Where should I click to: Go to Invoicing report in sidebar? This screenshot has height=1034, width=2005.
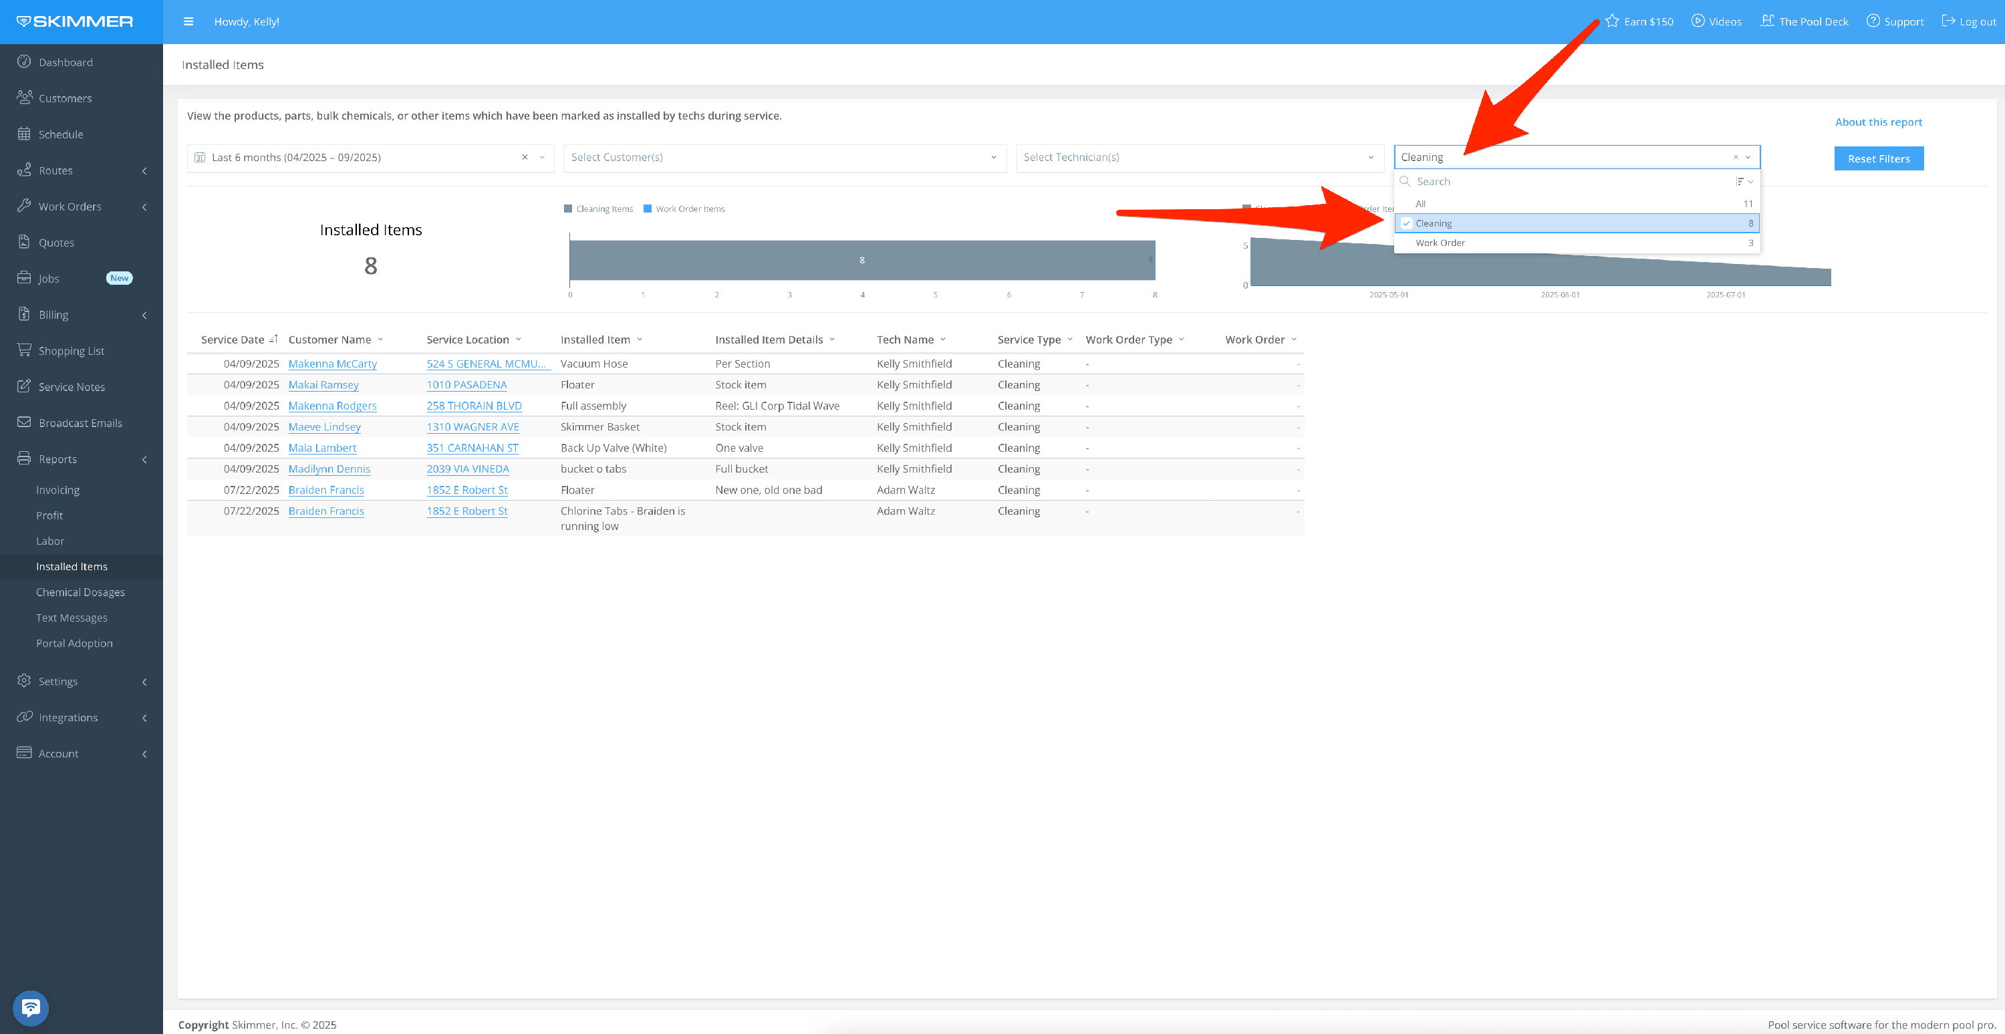tap(57, 490)
